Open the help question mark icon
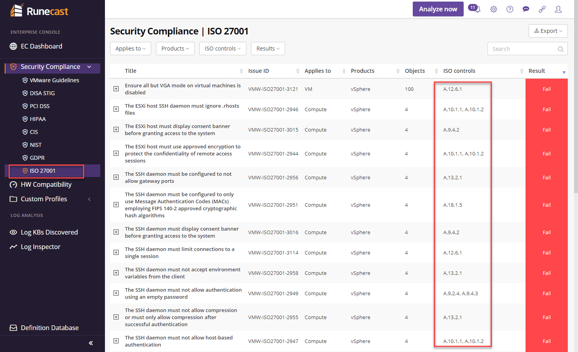Screen dimensions: 578x352 (x=510, y=9)
